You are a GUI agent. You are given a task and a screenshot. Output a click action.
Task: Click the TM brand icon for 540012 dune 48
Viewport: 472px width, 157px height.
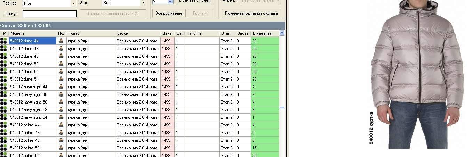point(3,56)
